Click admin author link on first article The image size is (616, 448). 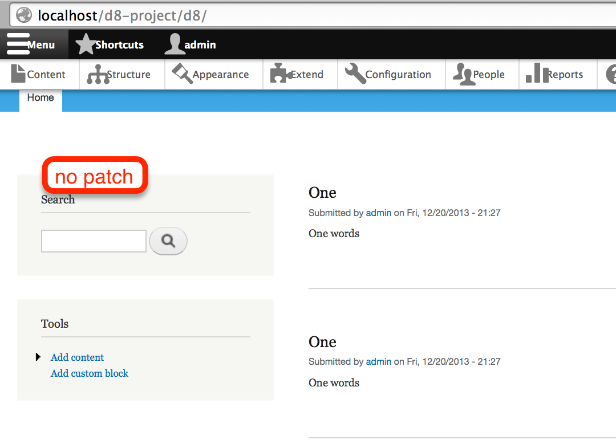tap(379, 213)
